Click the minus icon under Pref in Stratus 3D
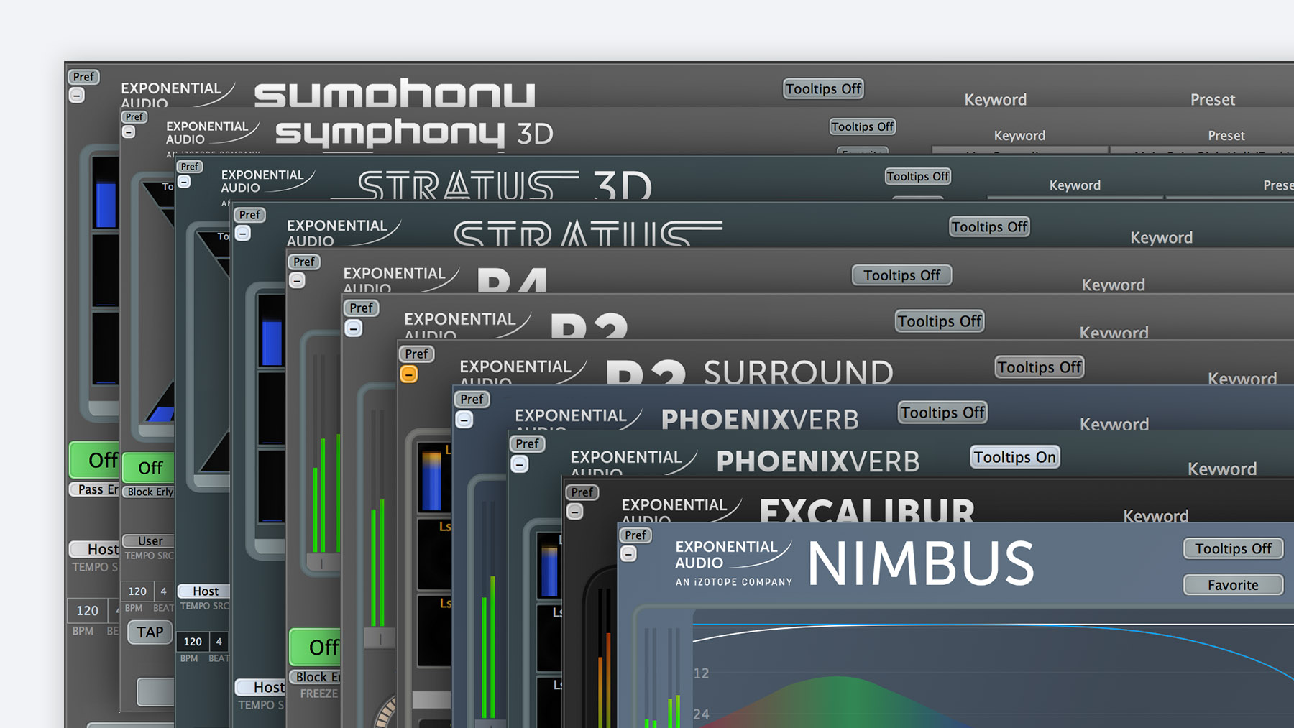Viewport: 1294px width, 728px height. [185, 182]
